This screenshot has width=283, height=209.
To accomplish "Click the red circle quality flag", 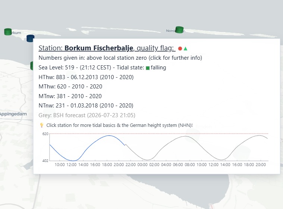I will point(180,49).
